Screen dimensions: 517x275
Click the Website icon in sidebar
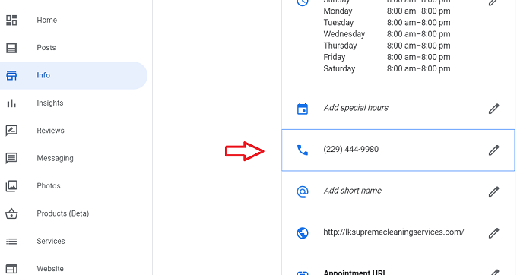[11, 269]
